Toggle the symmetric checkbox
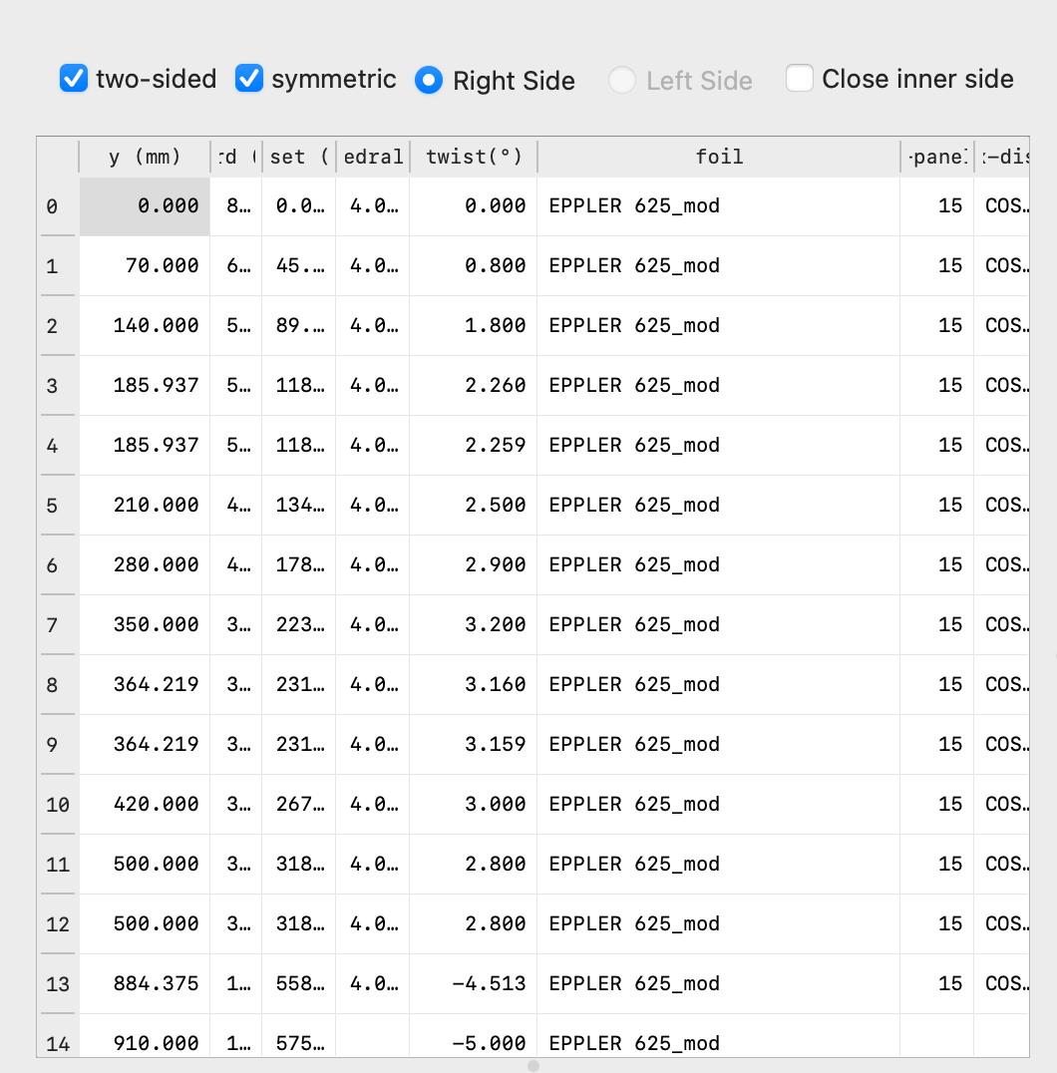This screenshot has width=1057, height=1073. 249,79
